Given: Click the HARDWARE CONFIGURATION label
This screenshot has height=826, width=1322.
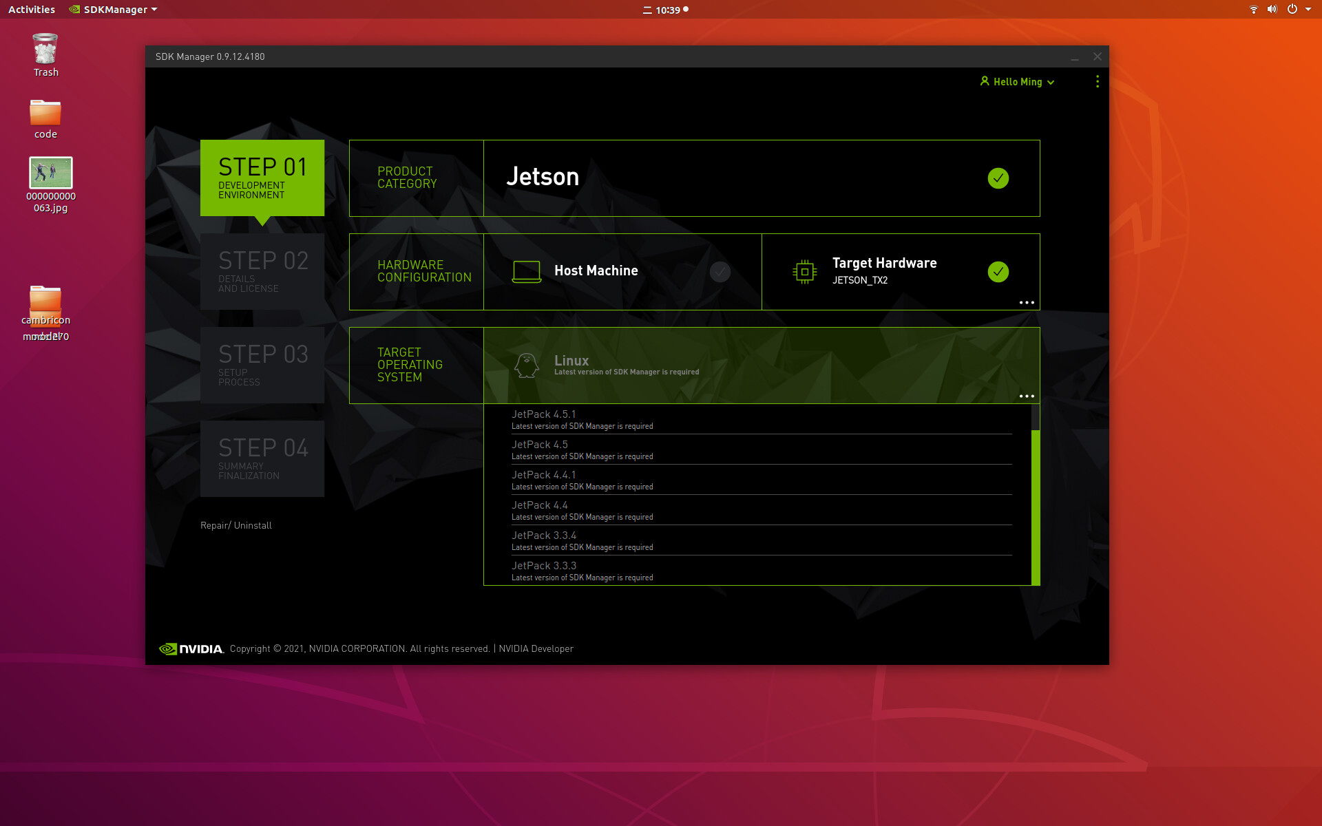Looking at the screenshot, I should click(x=424, y=271).
